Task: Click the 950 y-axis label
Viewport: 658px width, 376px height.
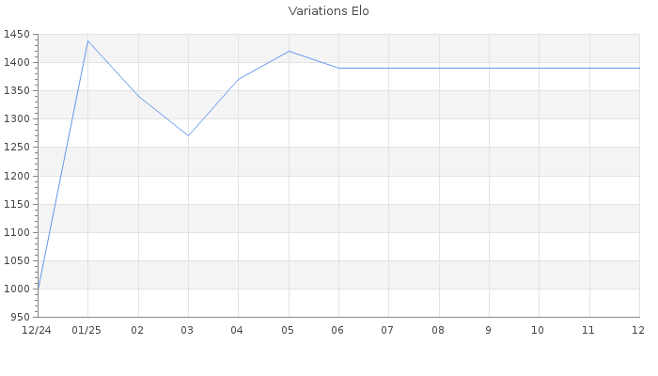Action: point(21,317)
